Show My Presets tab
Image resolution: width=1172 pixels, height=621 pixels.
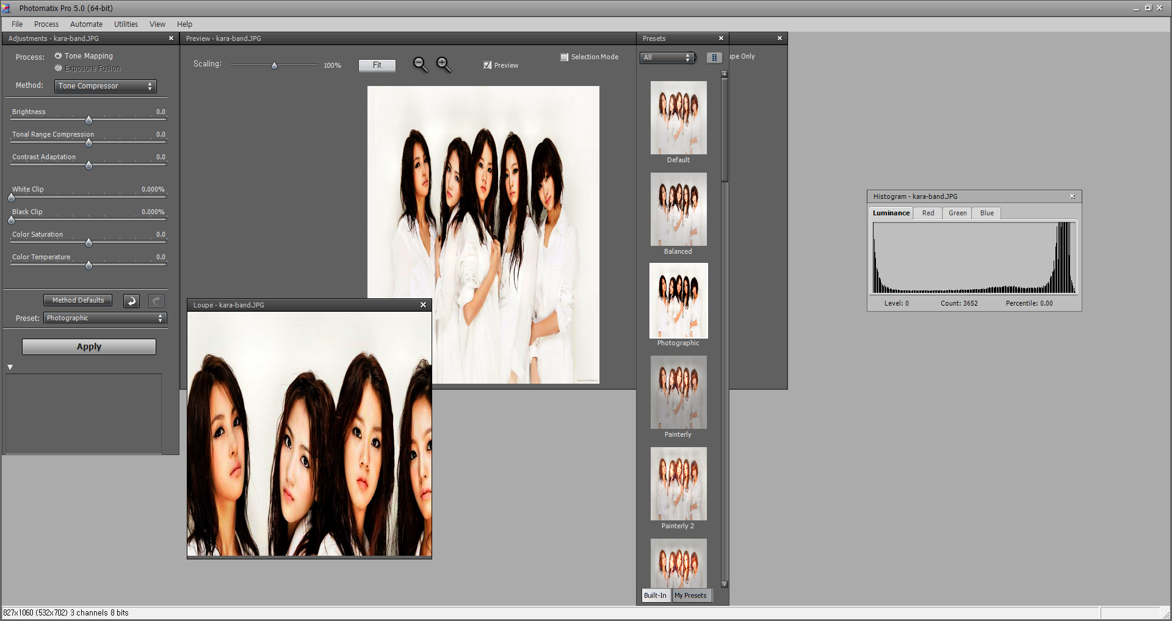pyautogui.click(x=690, y=595)
